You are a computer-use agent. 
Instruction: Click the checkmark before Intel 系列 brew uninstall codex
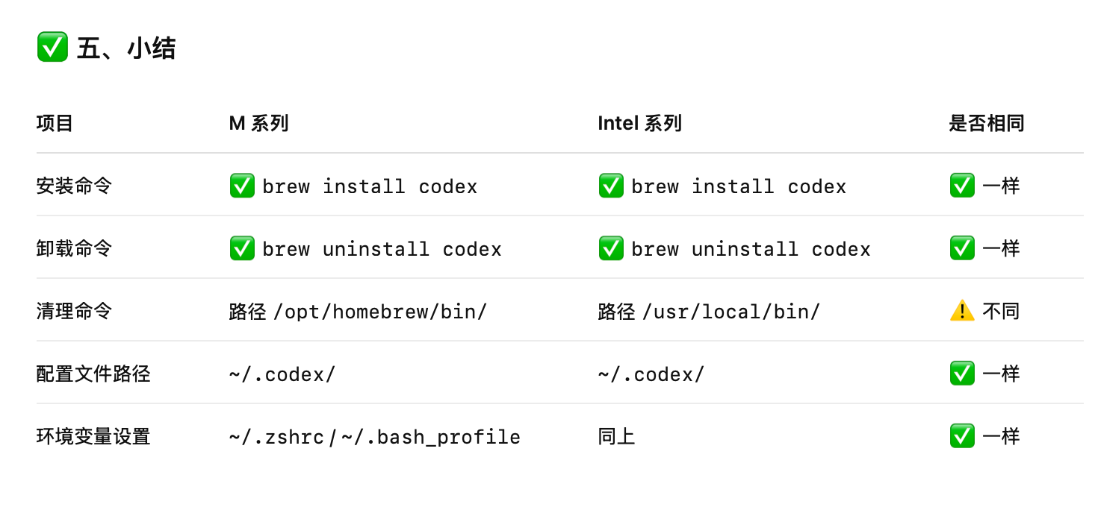611,248
